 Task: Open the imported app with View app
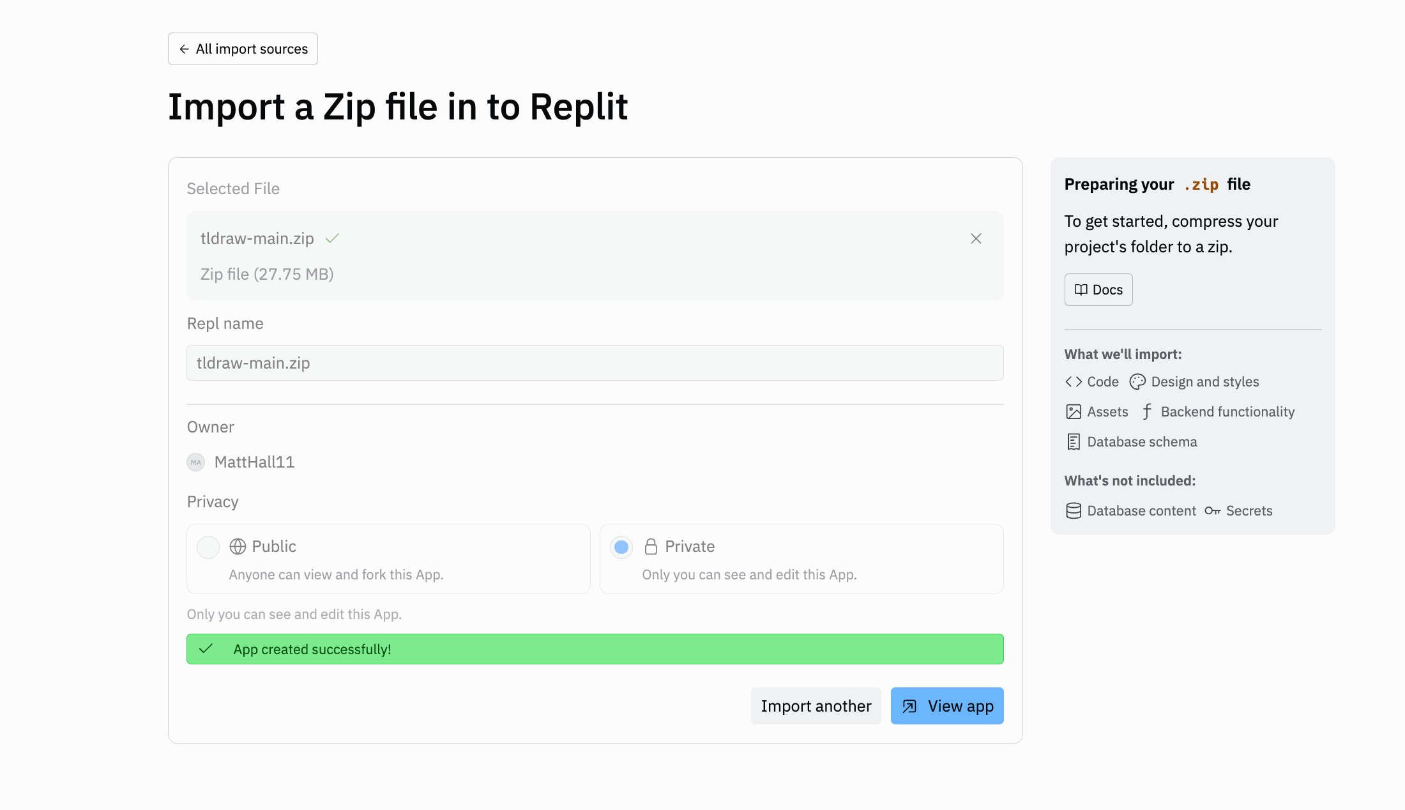947,706
